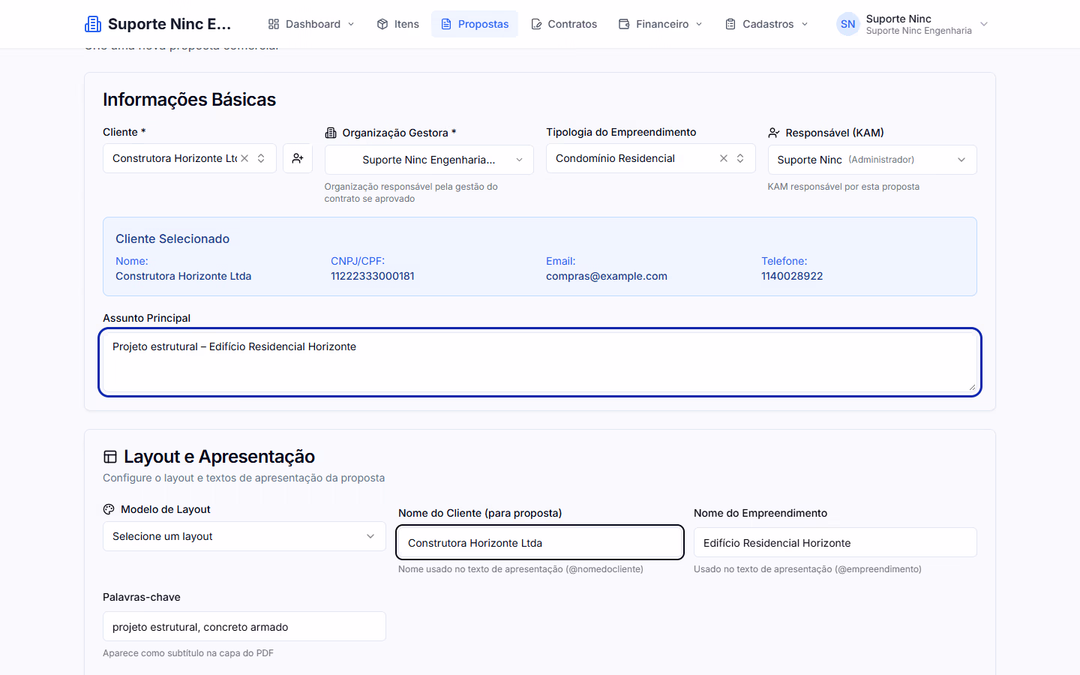Image resolution: width=1080 pixels, height=675 pixels.
Task: Click the Nome do Empreendimento field
Action: pyautogui.click(x=835, y=542)
